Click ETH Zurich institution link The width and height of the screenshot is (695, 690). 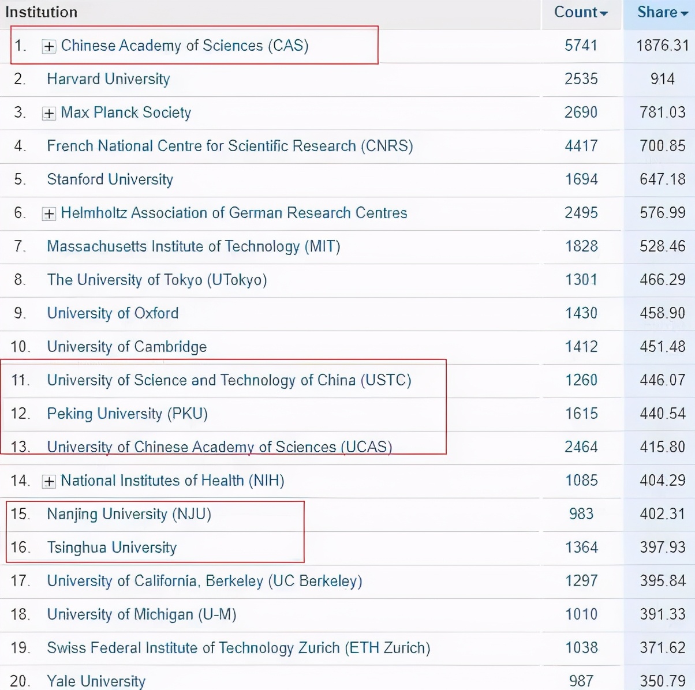click(238, 648)
